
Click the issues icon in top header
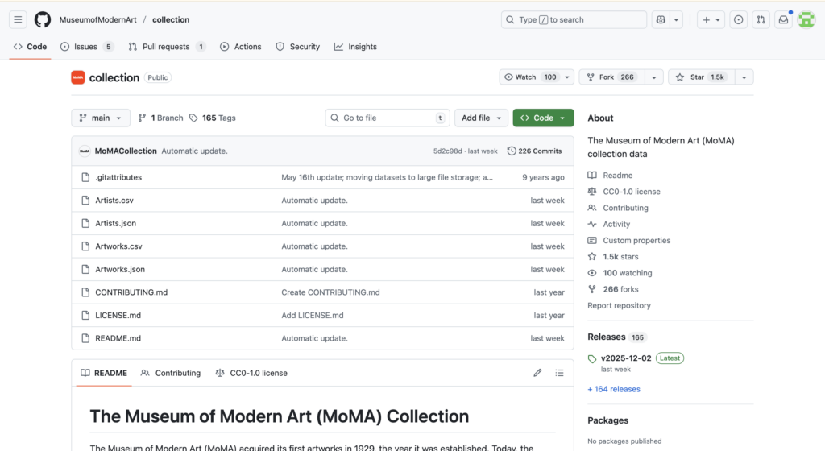coord(738,19)
